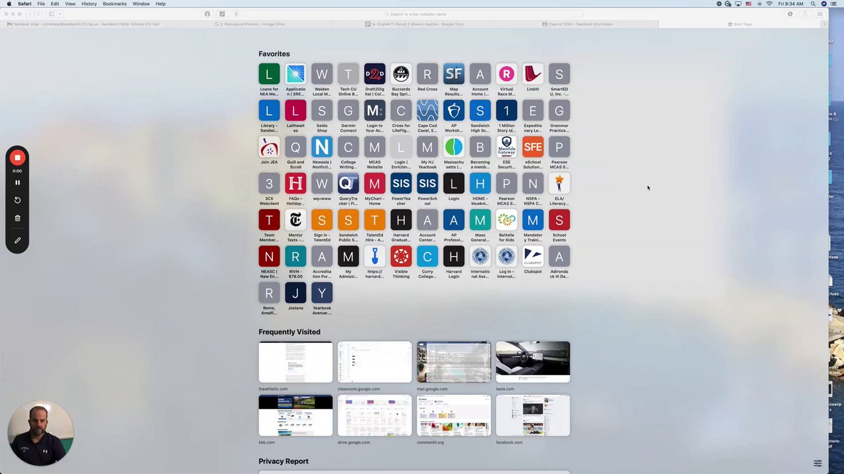Open the Clubspot favorite
The width and height of the screenshot is (844, 474).
coord(533,257)
